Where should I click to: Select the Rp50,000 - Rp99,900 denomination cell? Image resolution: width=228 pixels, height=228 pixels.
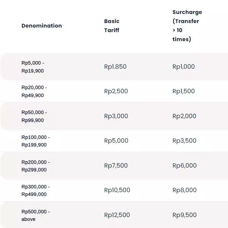point(34,116)
